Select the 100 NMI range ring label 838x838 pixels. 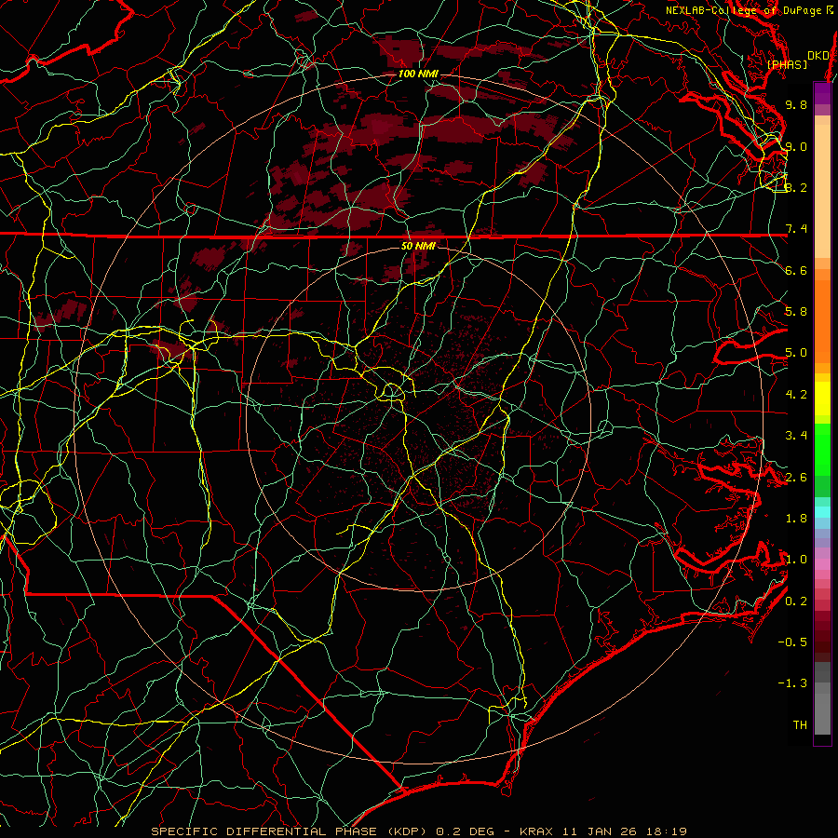418,74
